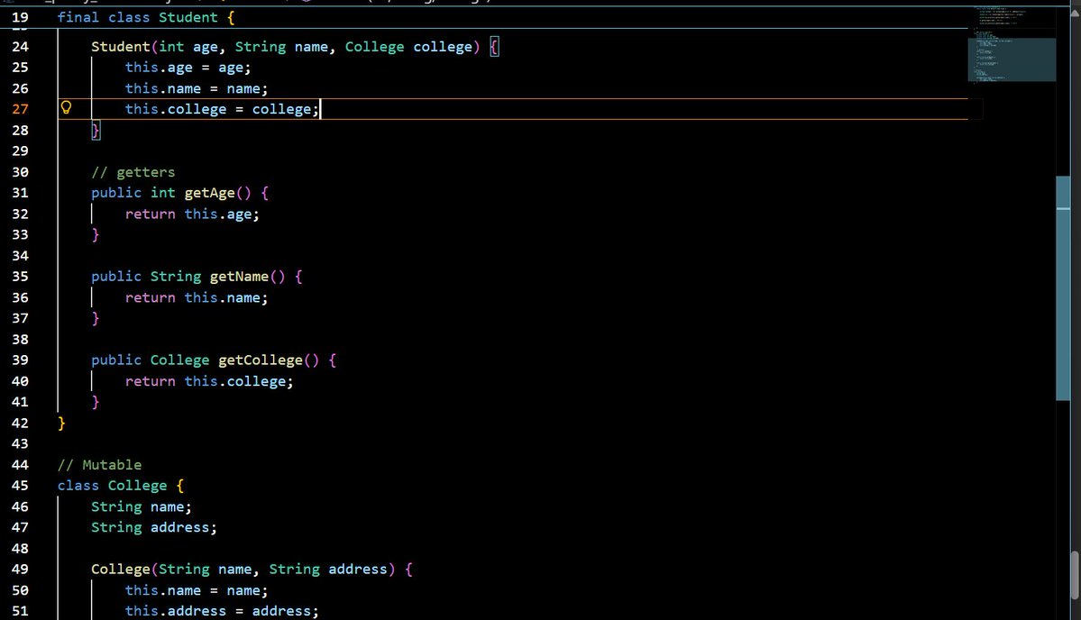The width and height of the screenshot is (1081, 620).
Task: Click the 'Student' constructor name on line 24
Action: [x=121, y=47]
